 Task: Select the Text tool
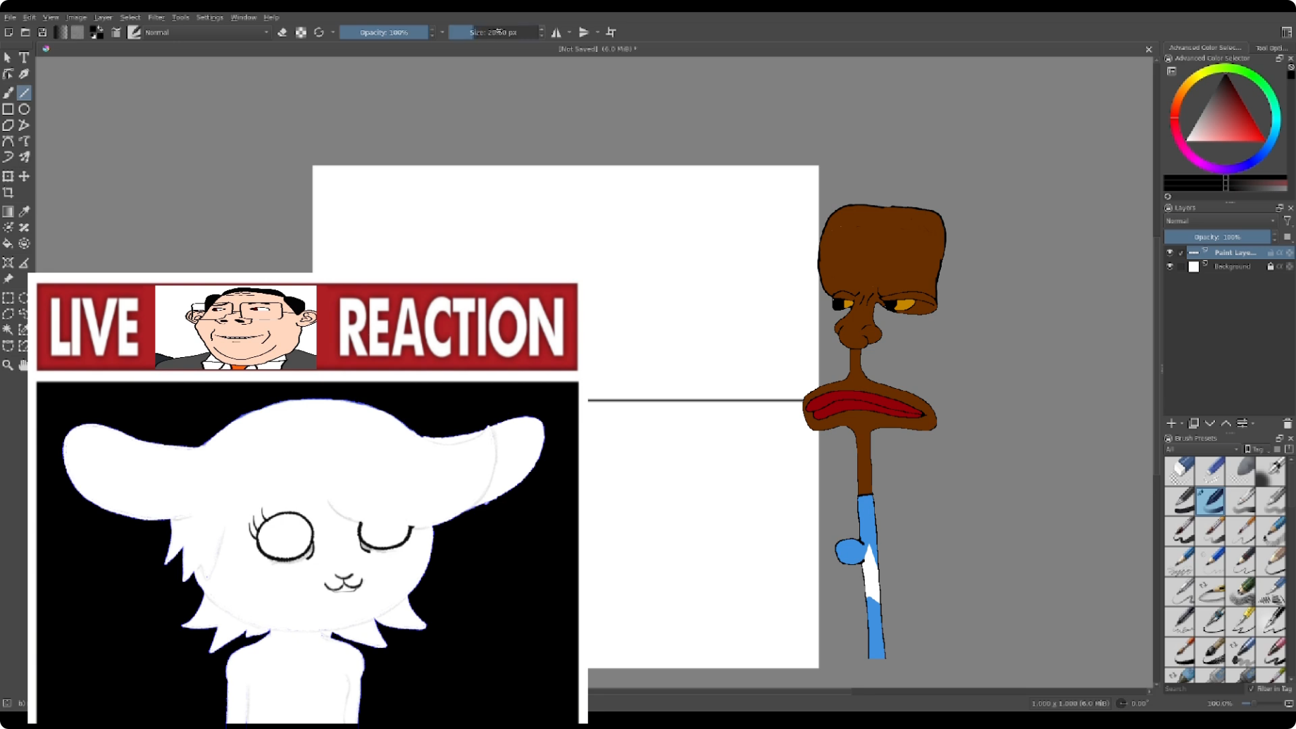click(24, 58)
